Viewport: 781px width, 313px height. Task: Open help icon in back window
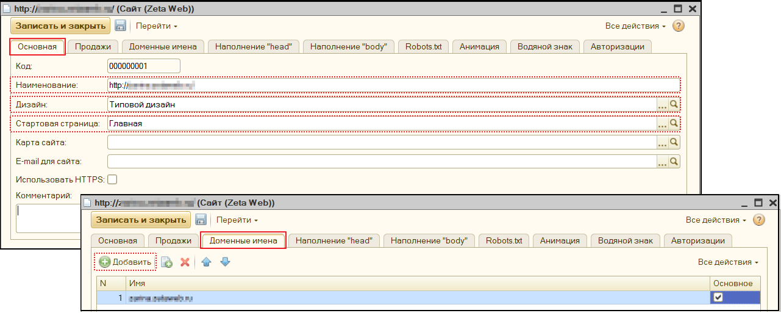coord(679,26)
